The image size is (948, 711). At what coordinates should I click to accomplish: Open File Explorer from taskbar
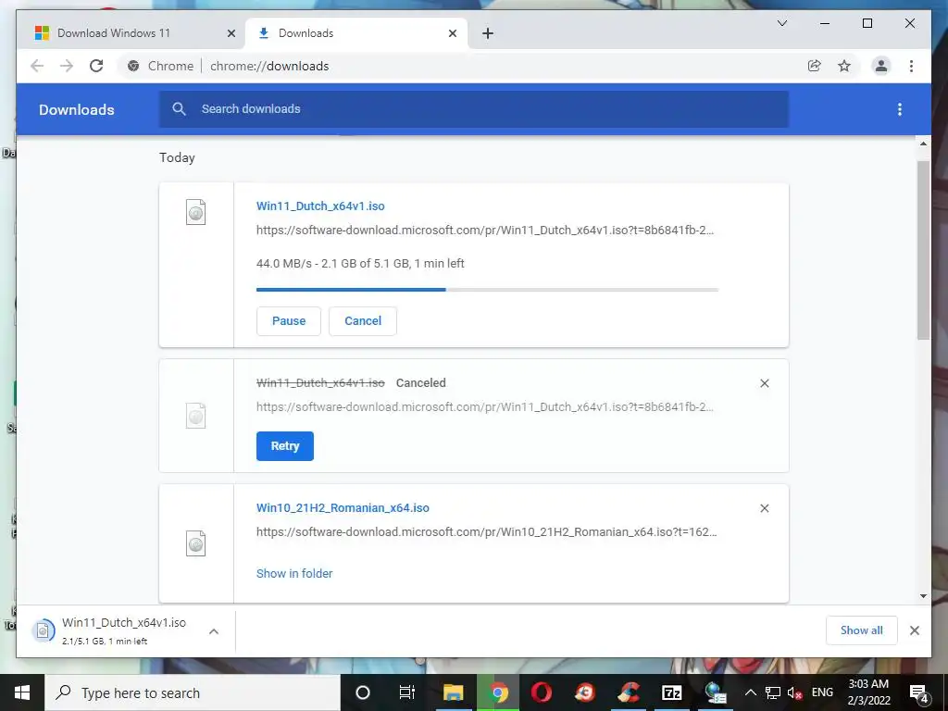pyautogui.click(x=454, y=692)
